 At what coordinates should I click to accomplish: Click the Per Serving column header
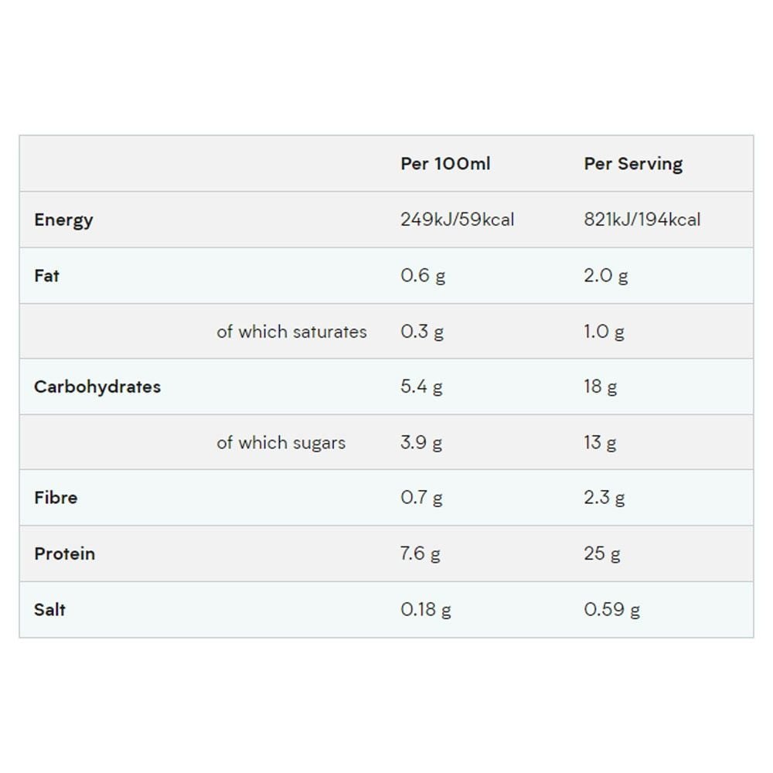coord(633,164)
